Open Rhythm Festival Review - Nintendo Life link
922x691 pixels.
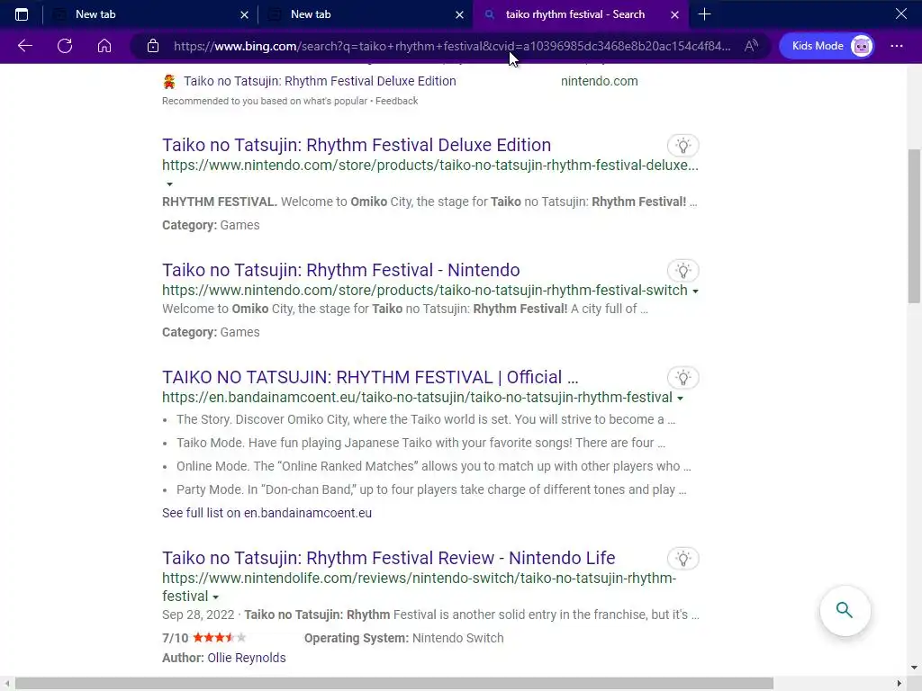coord(389,558)
